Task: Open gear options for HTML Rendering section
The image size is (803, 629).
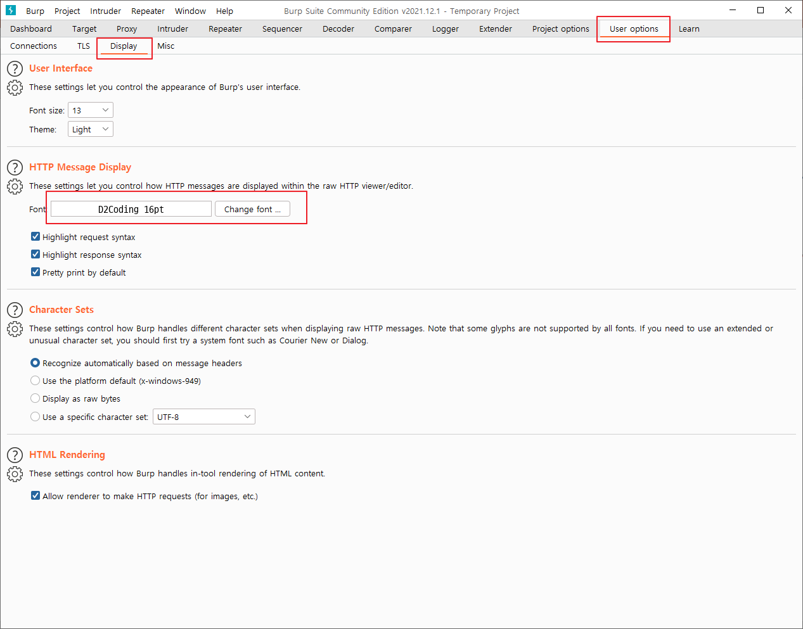Action: (15, 474)
